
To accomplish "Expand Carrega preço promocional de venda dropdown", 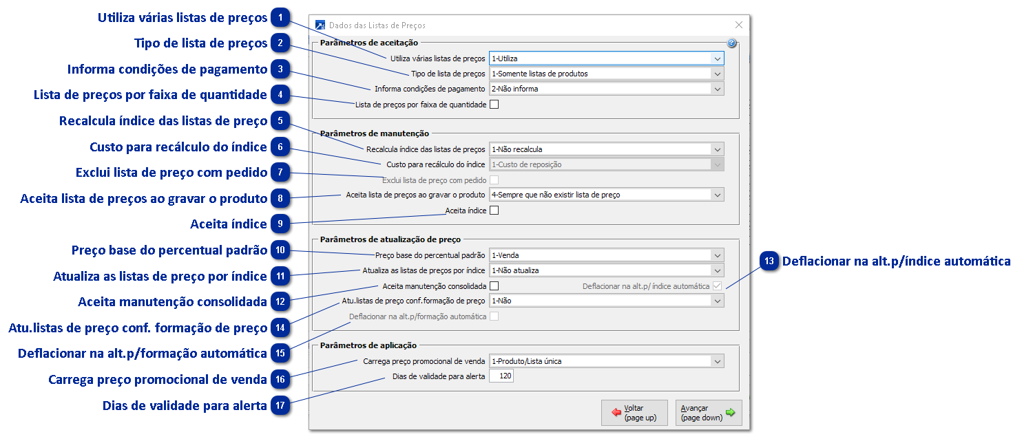I will (718, 361).
